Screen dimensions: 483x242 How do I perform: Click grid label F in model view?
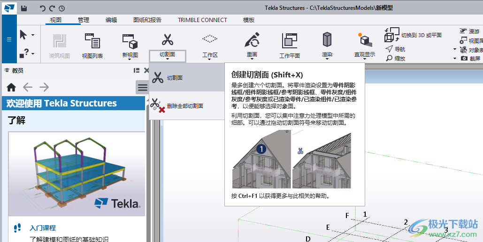[347, 216]
